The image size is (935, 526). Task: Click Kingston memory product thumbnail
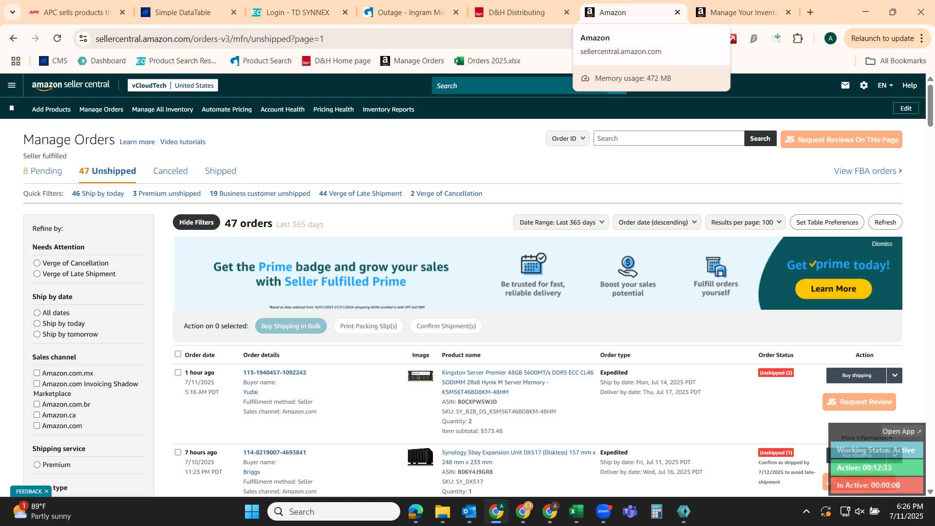(420, 376)
